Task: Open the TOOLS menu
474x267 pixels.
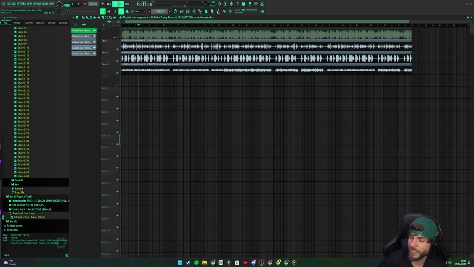Action: tap(46, 4)
